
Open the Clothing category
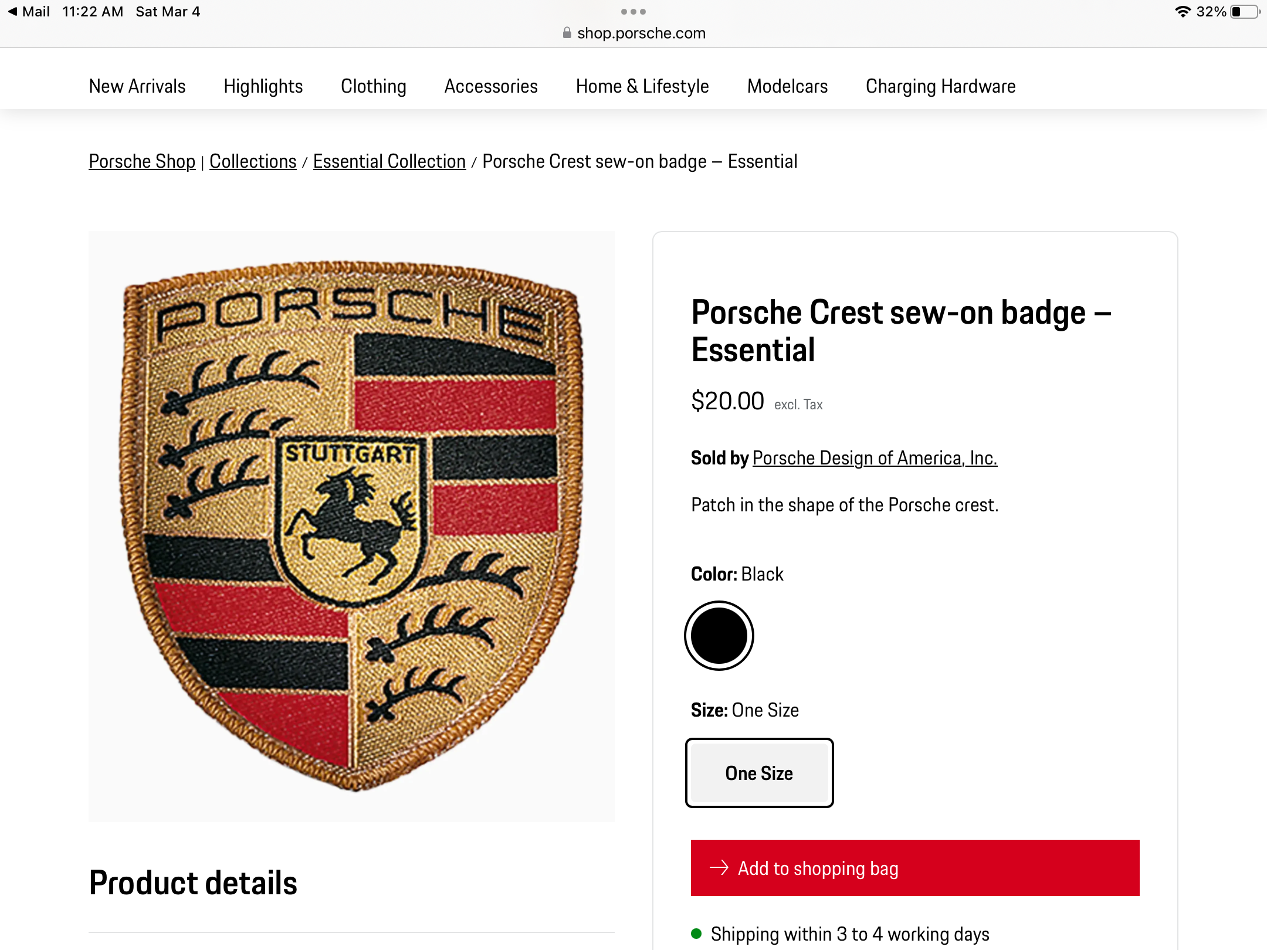pos(373,86)
